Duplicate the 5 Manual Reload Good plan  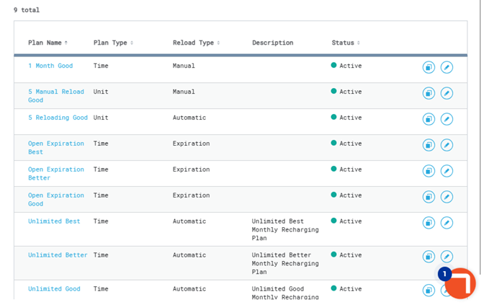(428, 93)
